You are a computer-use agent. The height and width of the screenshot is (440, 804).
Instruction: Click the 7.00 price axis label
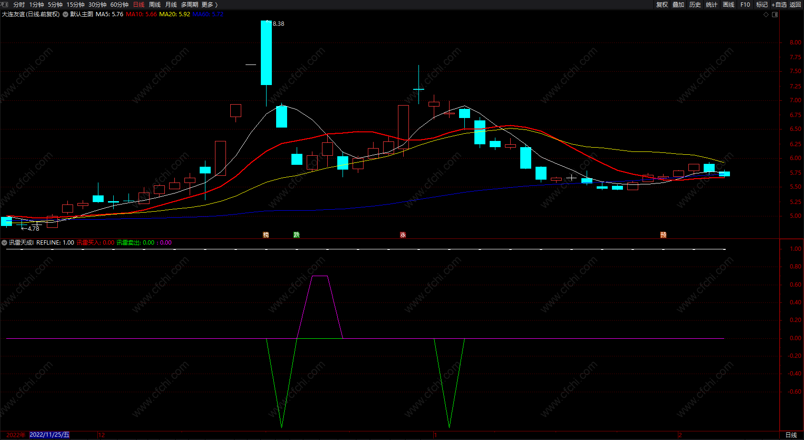click(795, 100)
